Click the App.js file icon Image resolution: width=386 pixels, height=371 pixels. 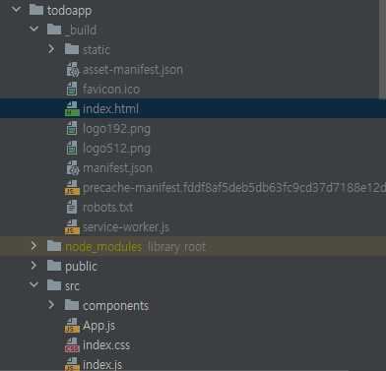(x=72, y=326)
